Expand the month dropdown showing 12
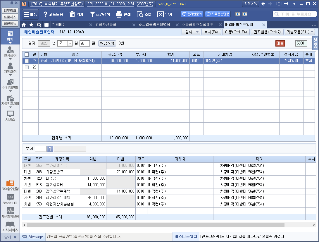 click(x=70, y=43)
